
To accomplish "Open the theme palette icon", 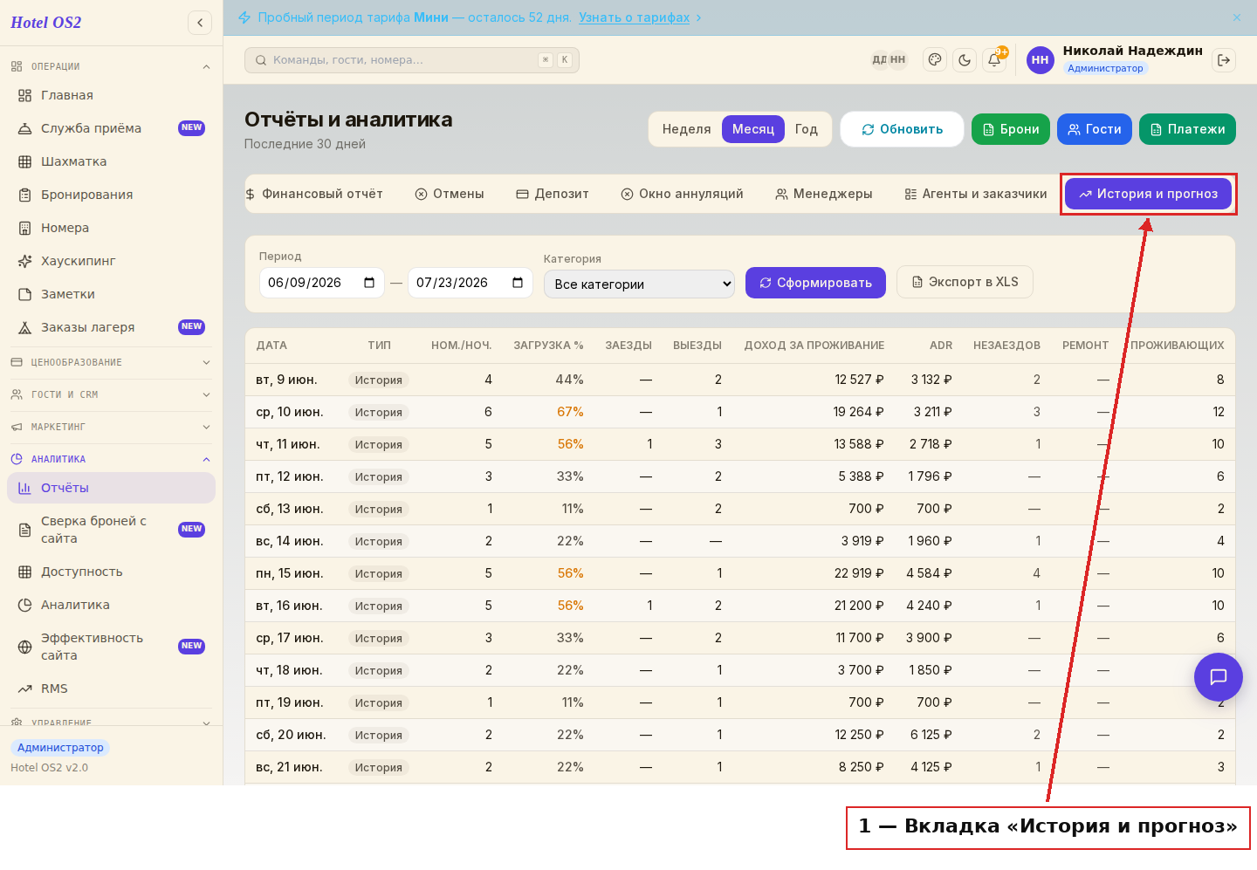I will tap(935, 60).
